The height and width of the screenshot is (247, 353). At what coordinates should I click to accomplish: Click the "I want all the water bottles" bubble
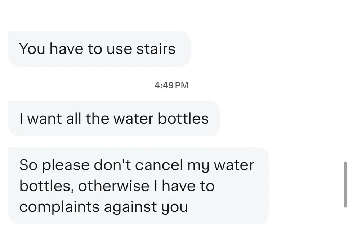click(x=114, y=119)
